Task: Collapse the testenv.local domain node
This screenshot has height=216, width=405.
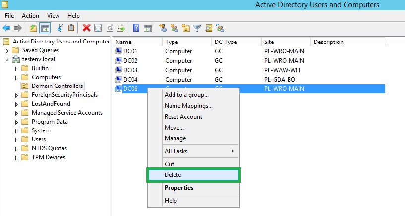Action: coord(7,60)
